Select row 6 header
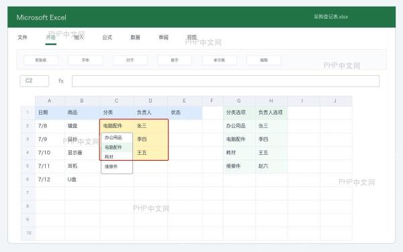 [28, 180]
